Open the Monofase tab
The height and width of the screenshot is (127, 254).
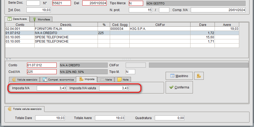point(41,19)
